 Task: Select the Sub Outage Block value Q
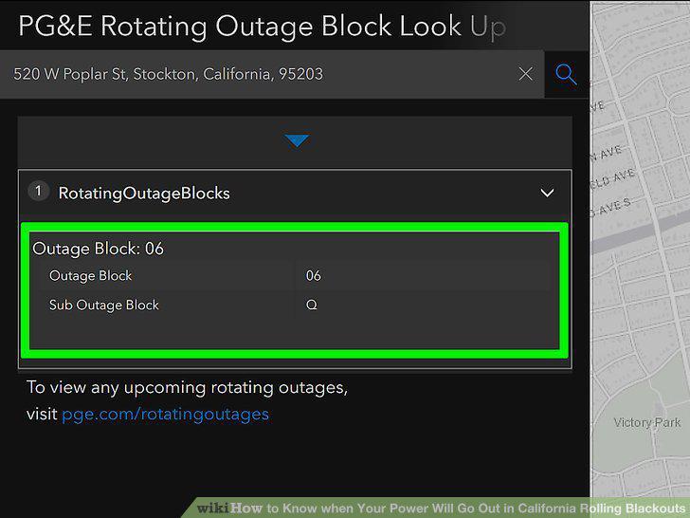(311, 305)
